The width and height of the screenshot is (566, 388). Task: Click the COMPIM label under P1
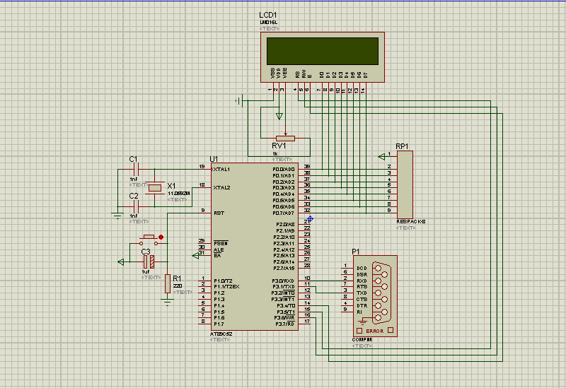(x=362, y=339)
